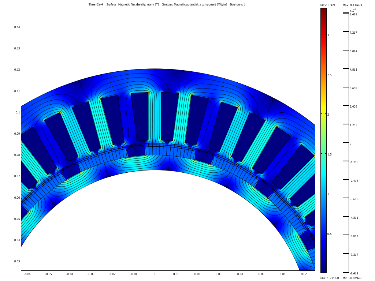Click the -0.06 tick label on the horizontal axis
Image resolution: width=375 pixels, height=281 pixels.
[27, 274]
